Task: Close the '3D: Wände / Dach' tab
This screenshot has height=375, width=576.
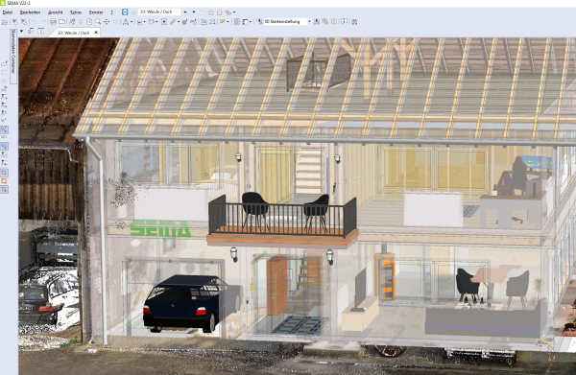Action: [96, 33]
